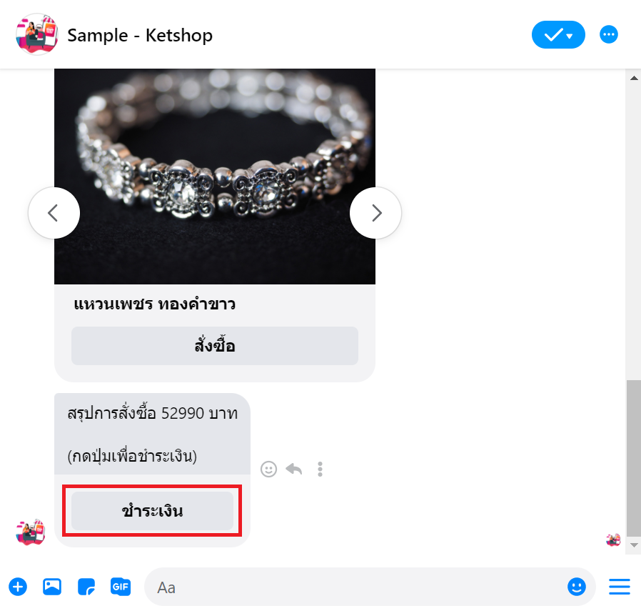Click into the Aa message field

tap(355, 587)
